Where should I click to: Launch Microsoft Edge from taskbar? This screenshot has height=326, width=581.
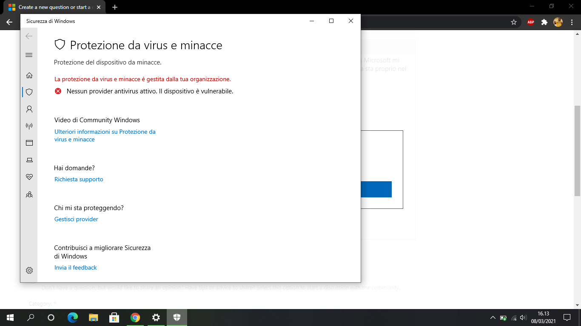[x=73, y=318]
